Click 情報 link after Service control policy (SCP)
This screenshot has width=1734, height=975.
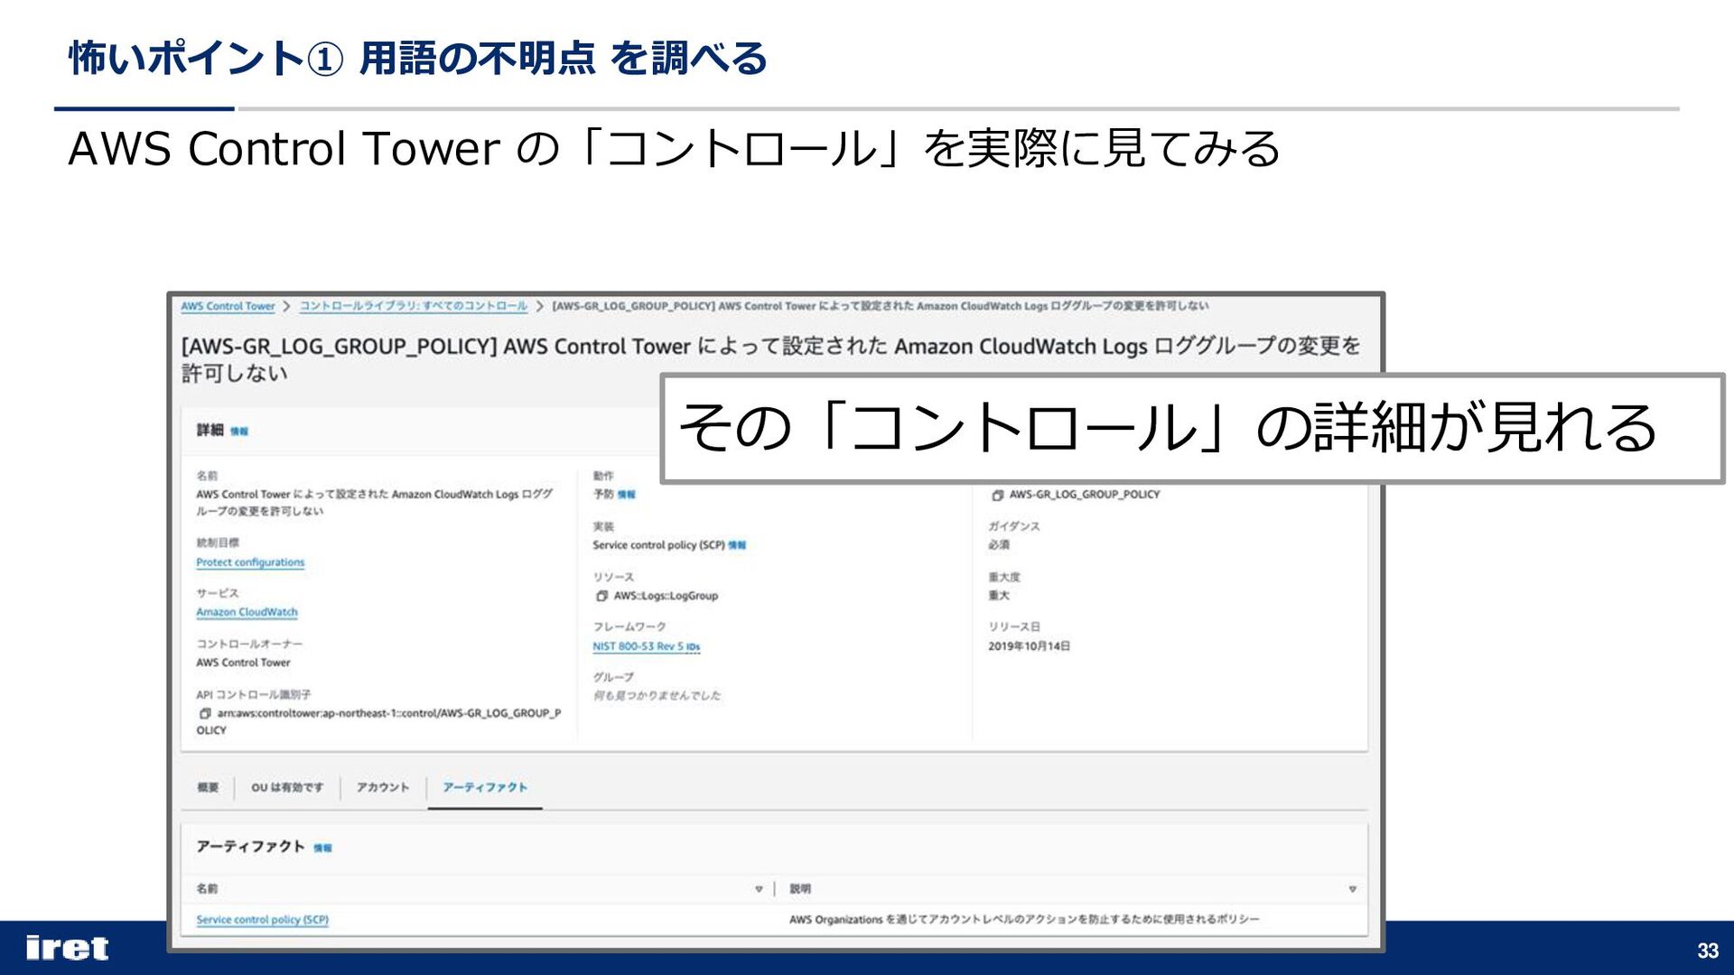coord(738,545)
